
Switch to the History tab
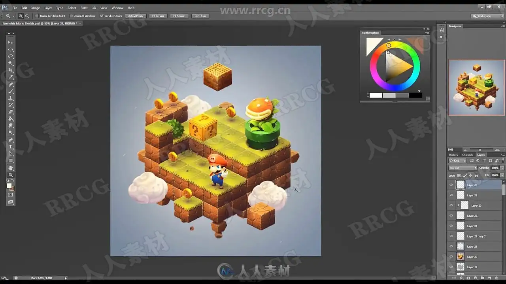point(453,155)
